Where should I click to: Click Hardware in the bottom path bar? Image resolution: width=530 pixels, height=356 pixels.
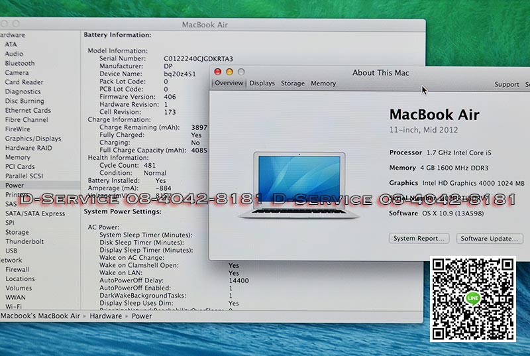(x=105, y=316)
